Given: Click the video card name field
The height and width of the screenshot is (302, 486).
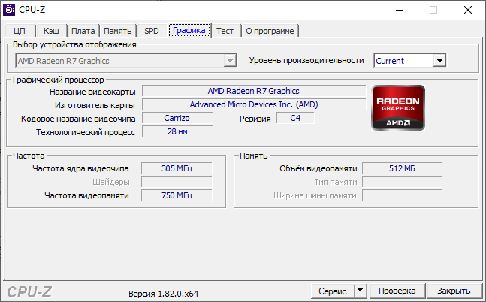Looking at the screenshot, I should [254, 91].
